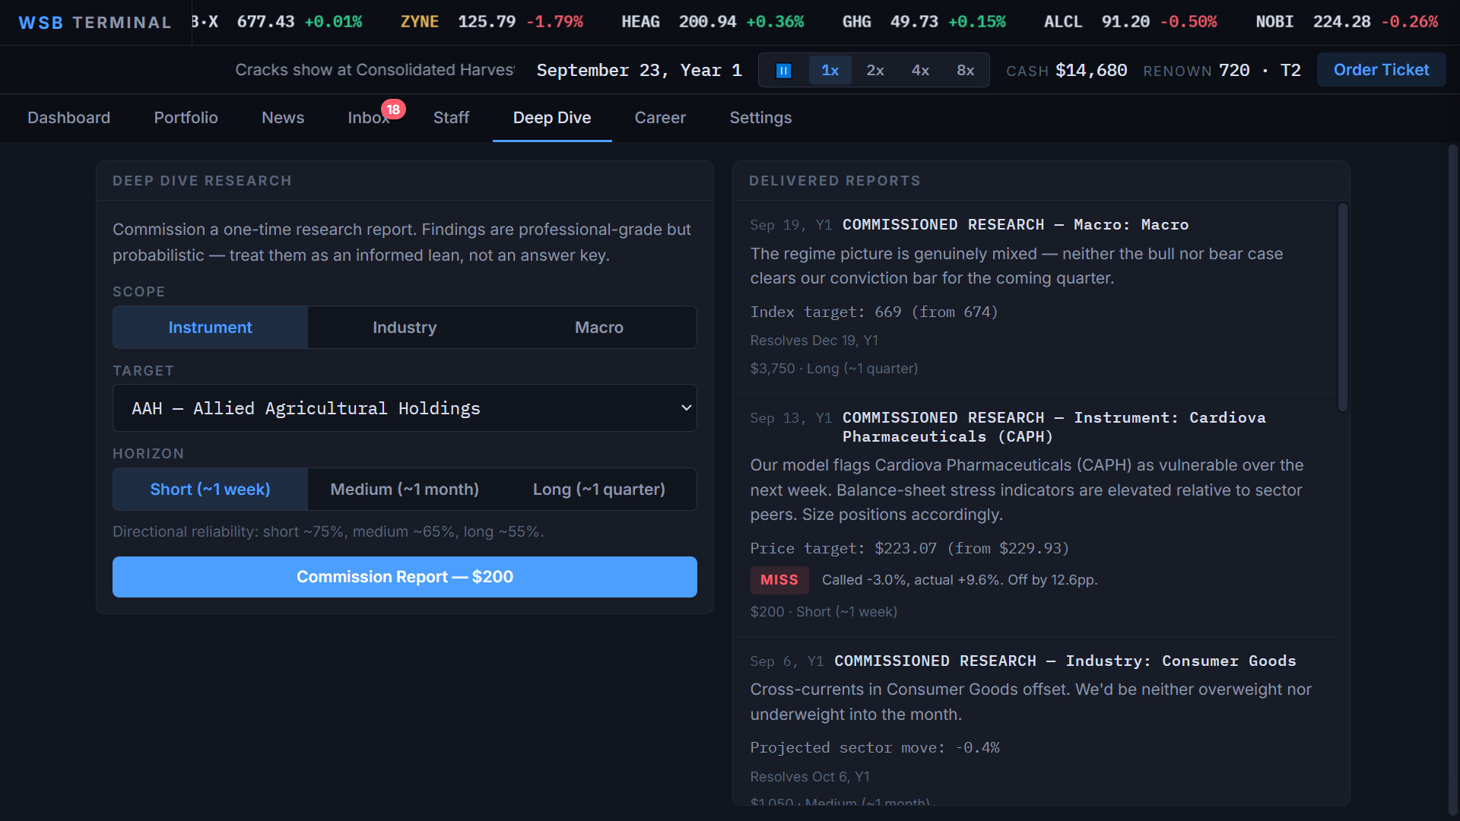Open the Macro commissioned research report

pyautogui.click(x=1015, y=225)
